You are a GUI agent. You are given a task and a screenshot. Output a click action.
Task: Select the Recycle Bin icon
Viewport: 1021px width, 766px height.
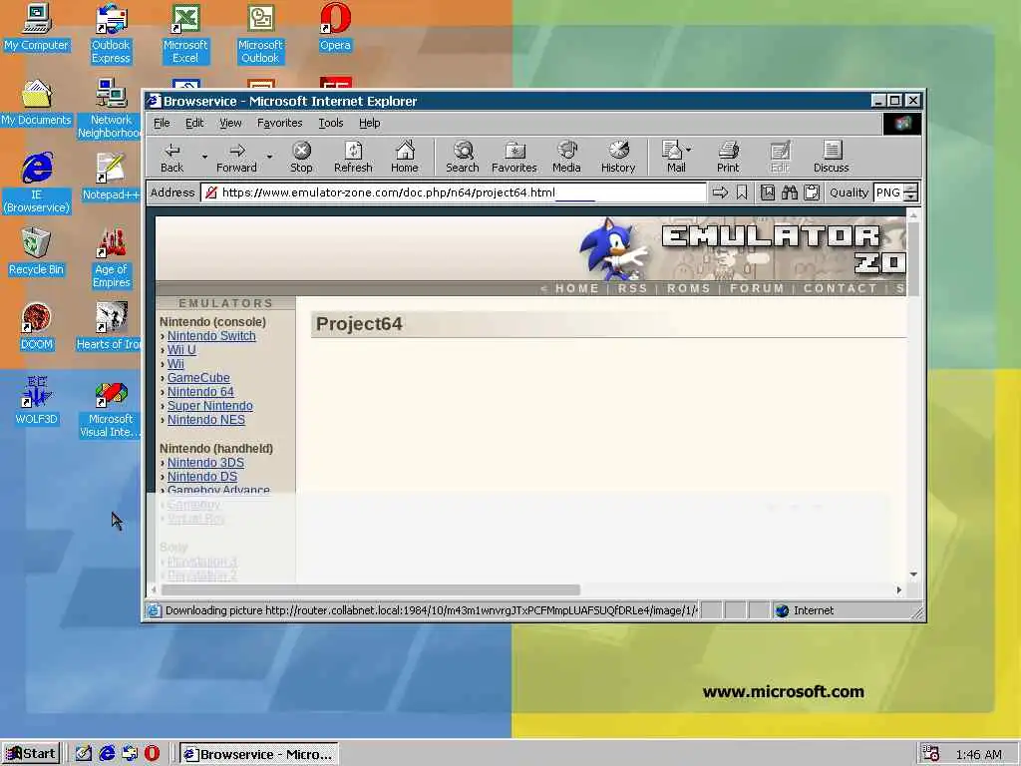tap(36, 252)
